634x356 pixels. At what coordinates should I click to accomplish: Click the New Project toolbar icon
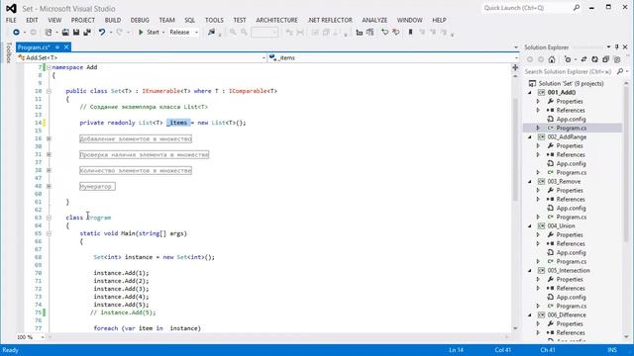(49, 33)
